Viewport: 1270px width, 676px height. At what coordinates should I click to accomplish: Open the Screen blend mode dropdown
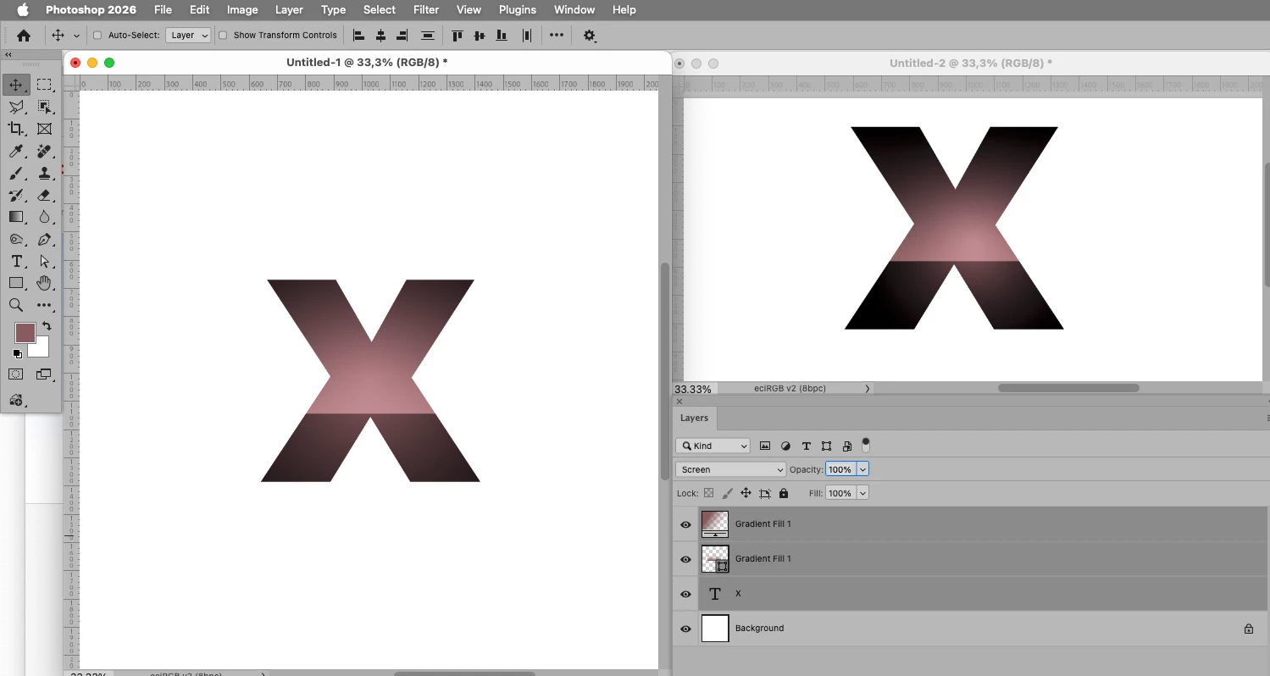tap(730, 469)
